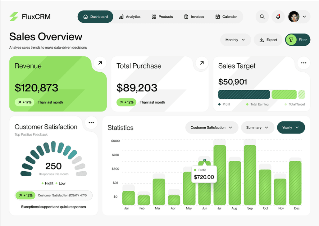Open Total Purchase details arrow icon

[x=202, y=63]
